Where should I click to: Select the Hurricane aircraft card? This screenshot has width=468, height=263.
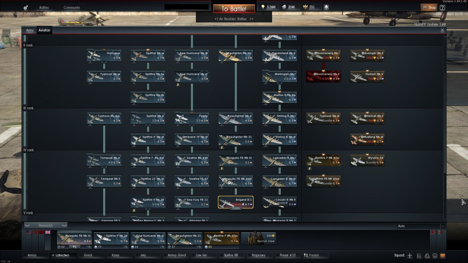coord(104,56)
